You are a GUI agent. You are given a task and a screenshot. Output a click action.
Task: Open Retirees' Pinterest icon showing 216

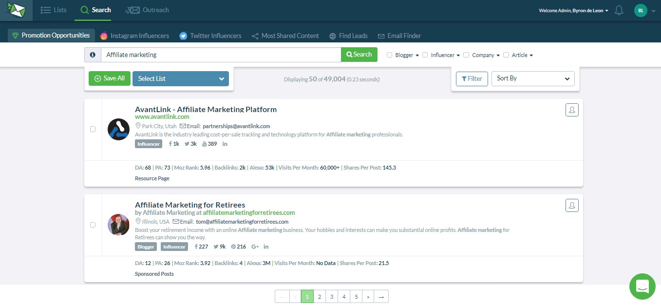pos(233,247)
